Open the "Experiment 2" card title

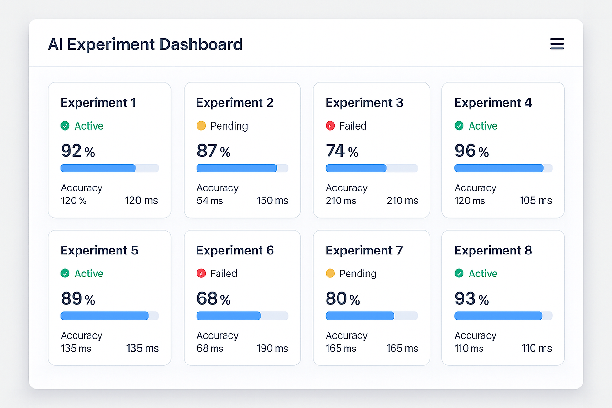(235, 103)
